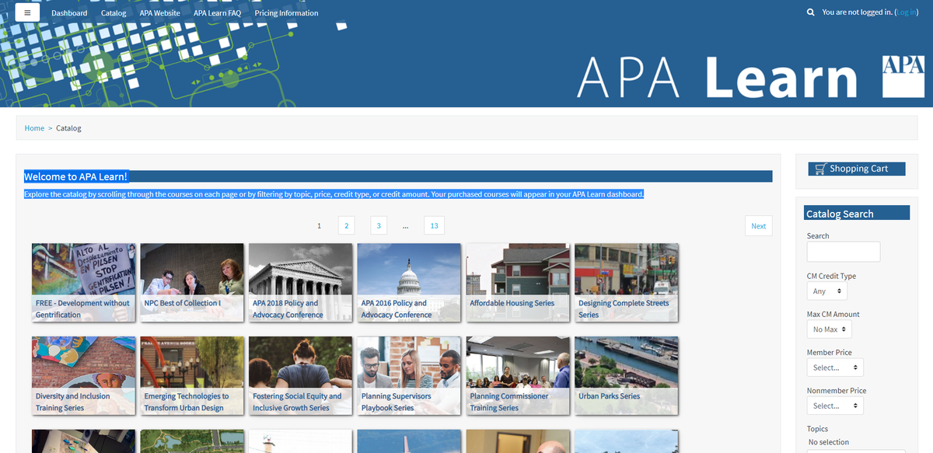Open Catalog in top navigation
The height and width of the screenshot is (453, 933).
114,13
